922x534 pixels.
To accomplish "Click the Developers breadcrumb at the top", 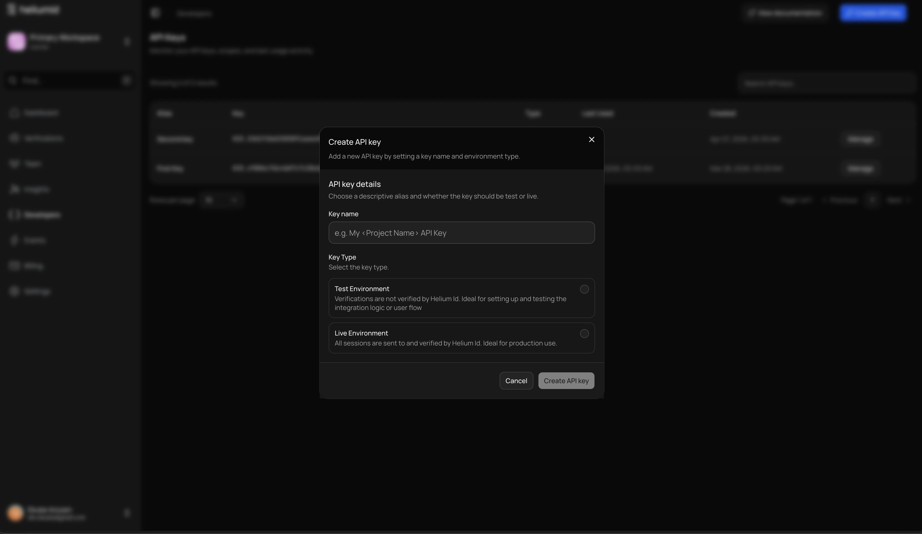I will [194, 14].
